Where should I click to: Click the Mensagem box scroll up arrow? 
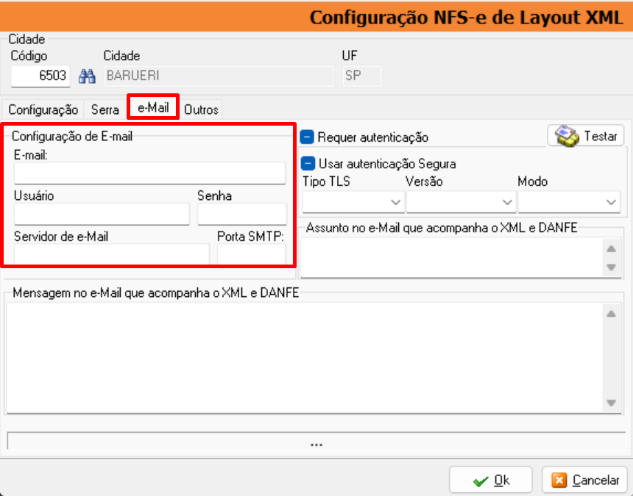[x=611, y=314]
